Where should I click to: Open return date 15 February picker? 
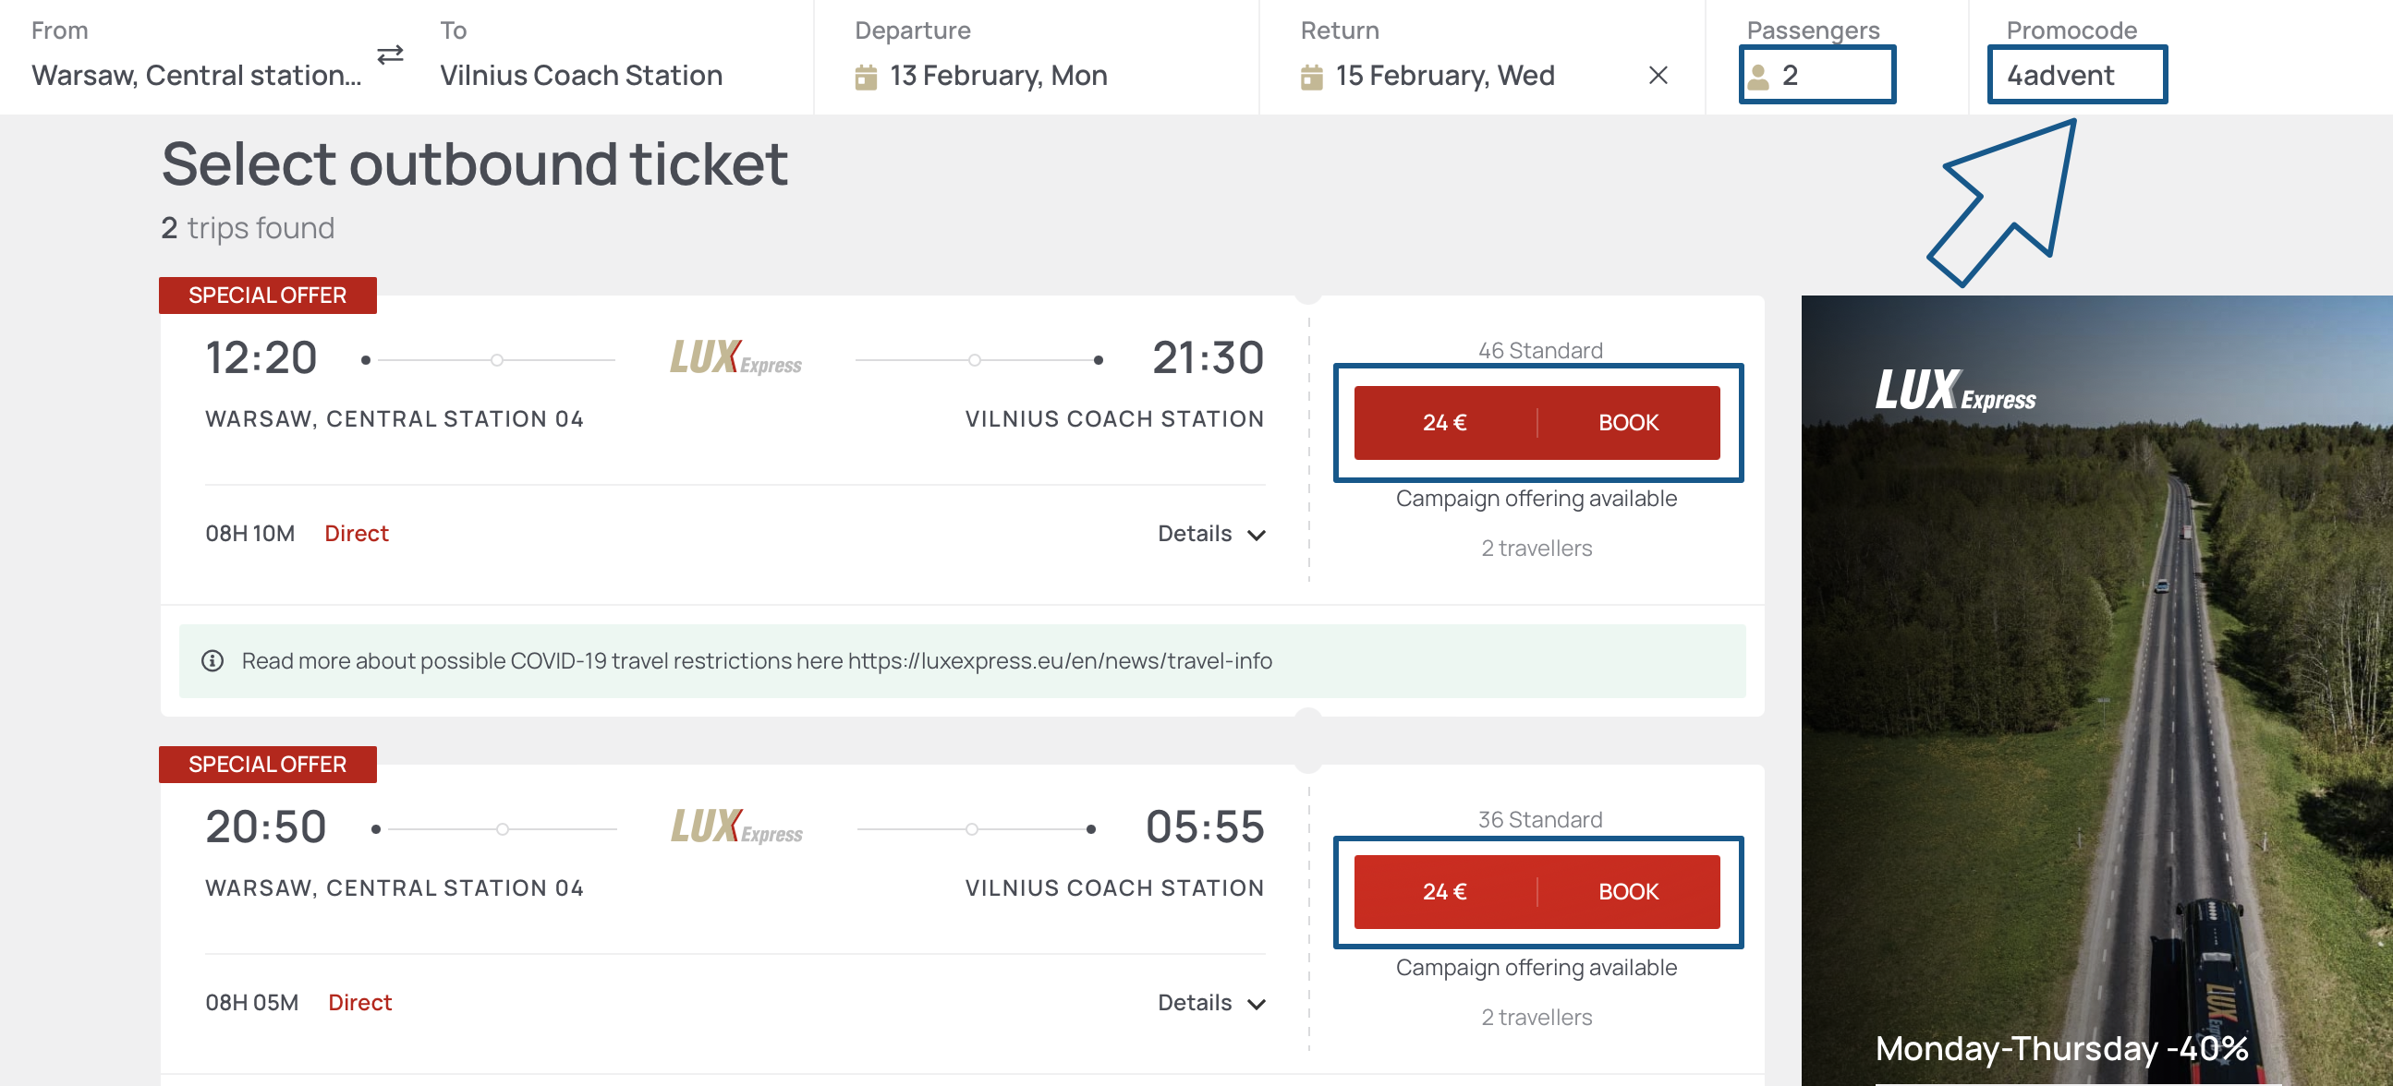click(x=1443, y=75)
